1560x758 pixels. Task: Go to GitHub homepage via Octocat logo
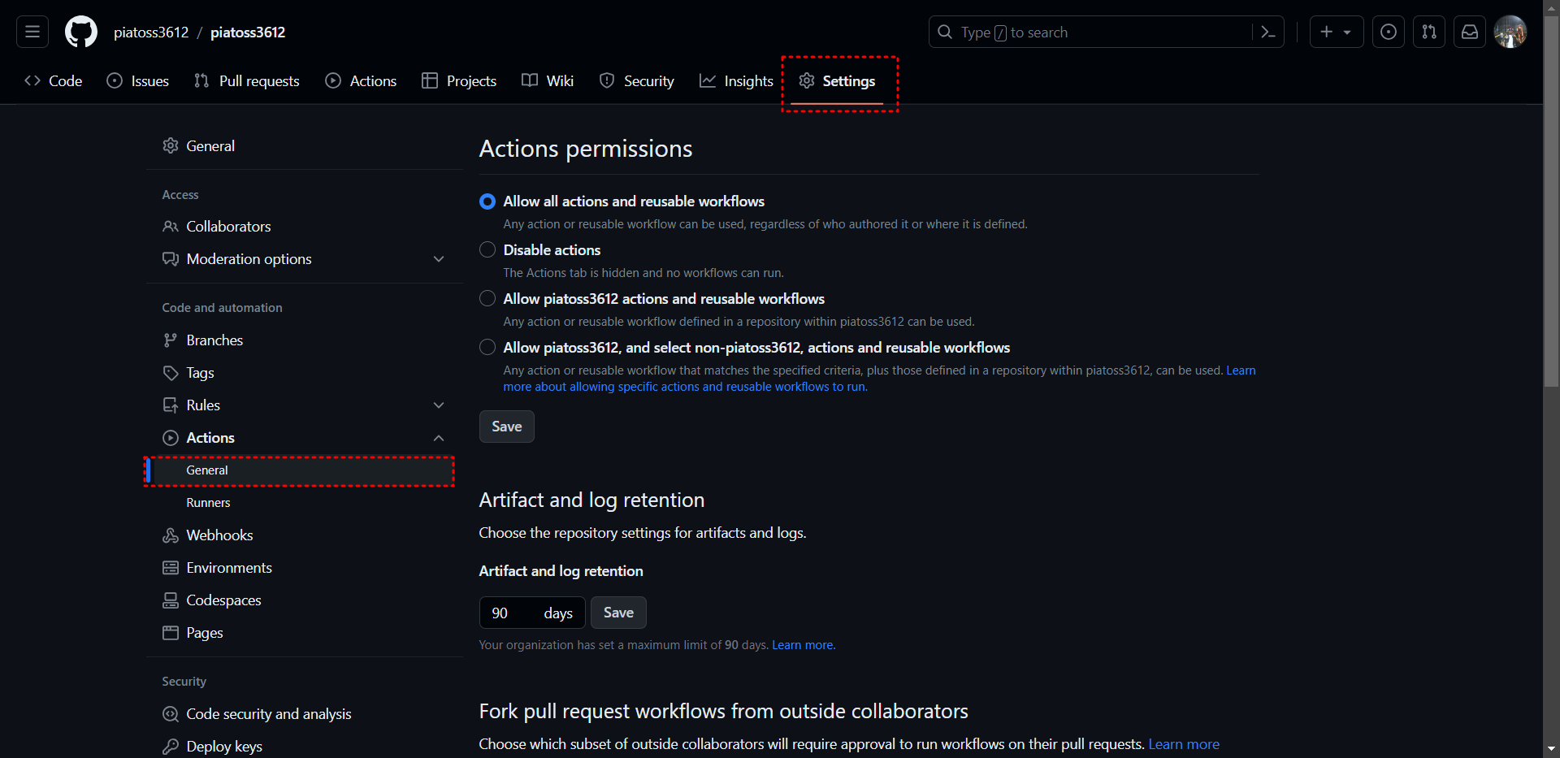81,32
